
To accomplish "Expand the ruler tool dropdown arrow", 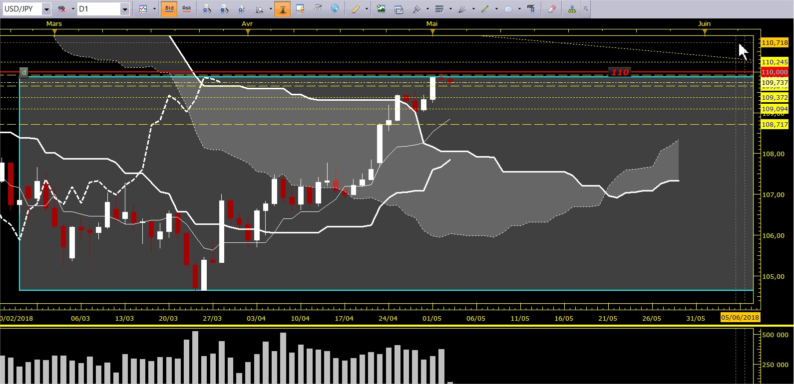I will (x=367, y=9).
